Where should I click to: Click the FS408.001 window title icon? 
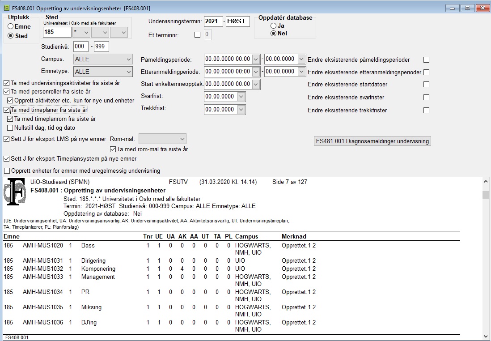[6, 8]
